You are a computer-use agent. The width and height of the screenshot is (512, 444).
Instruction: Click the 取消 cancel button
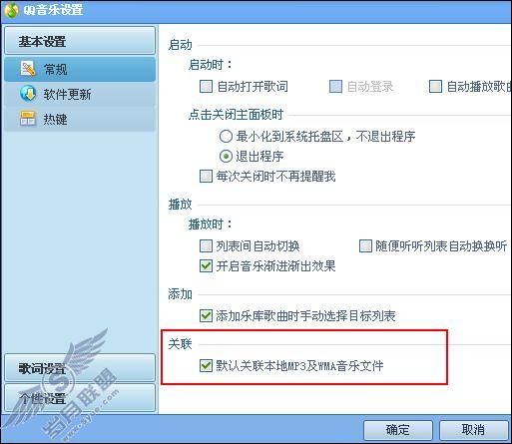coord(474,430)
